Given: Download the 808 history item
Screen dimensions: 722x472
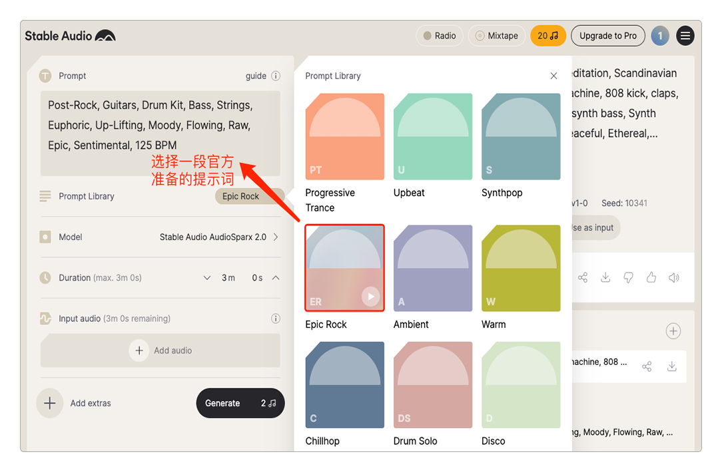Looking at the screenshot, I should point(672,366).
